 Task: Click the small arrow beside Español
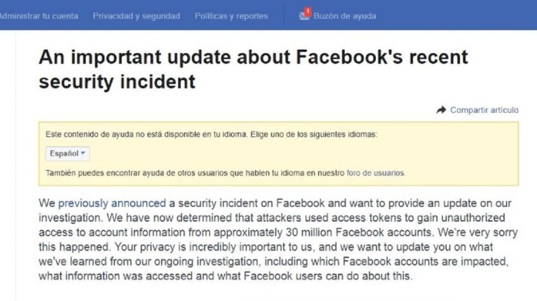pyautogui.click(x=83, y=154)
